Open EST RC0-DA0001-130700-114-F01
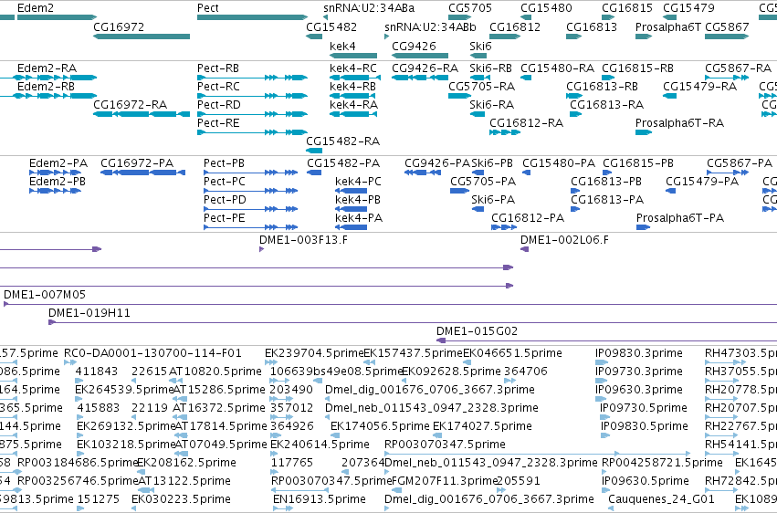 [70, 362]
